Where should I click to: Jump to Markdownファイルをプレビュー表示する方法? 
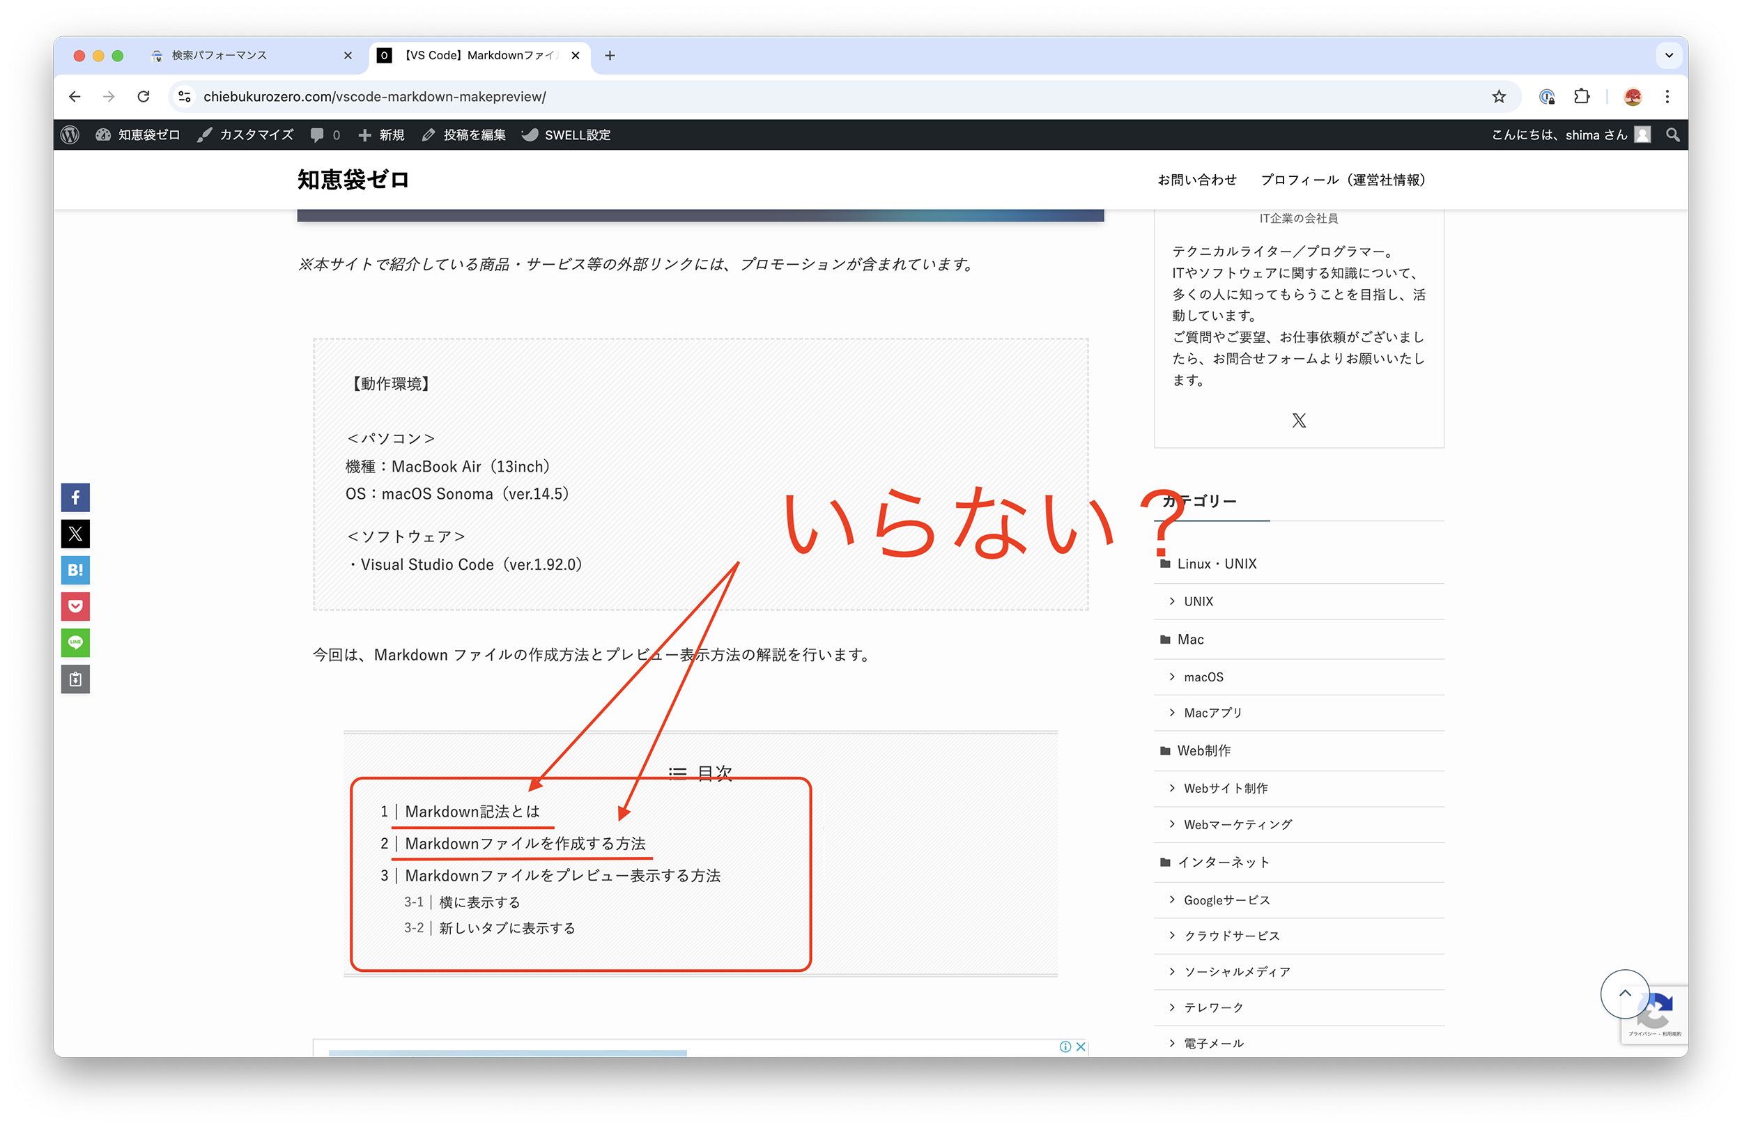click(x=563, y=876)
